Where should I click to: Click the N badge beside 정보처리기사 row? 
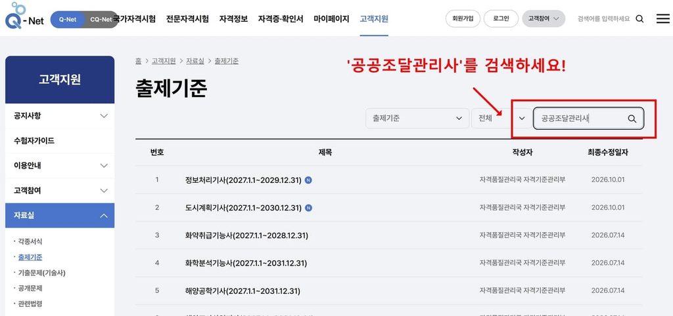pos(308,180)
